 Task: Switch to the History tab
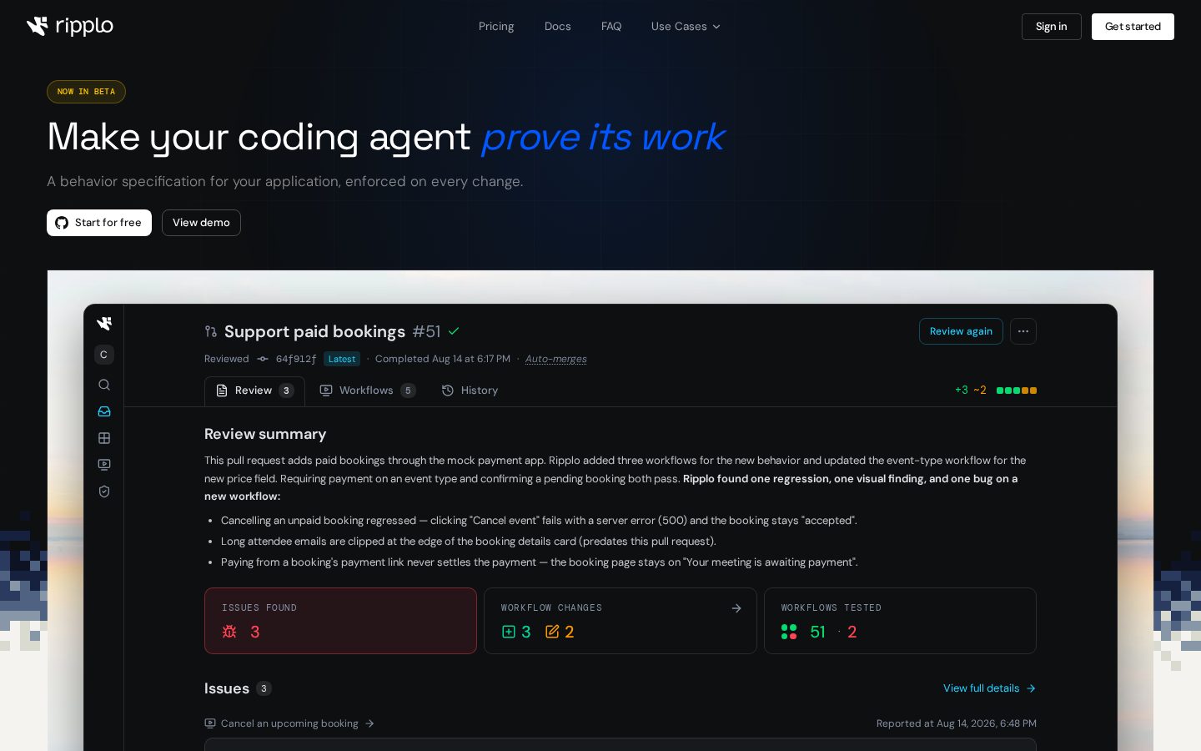pos(470,391)
